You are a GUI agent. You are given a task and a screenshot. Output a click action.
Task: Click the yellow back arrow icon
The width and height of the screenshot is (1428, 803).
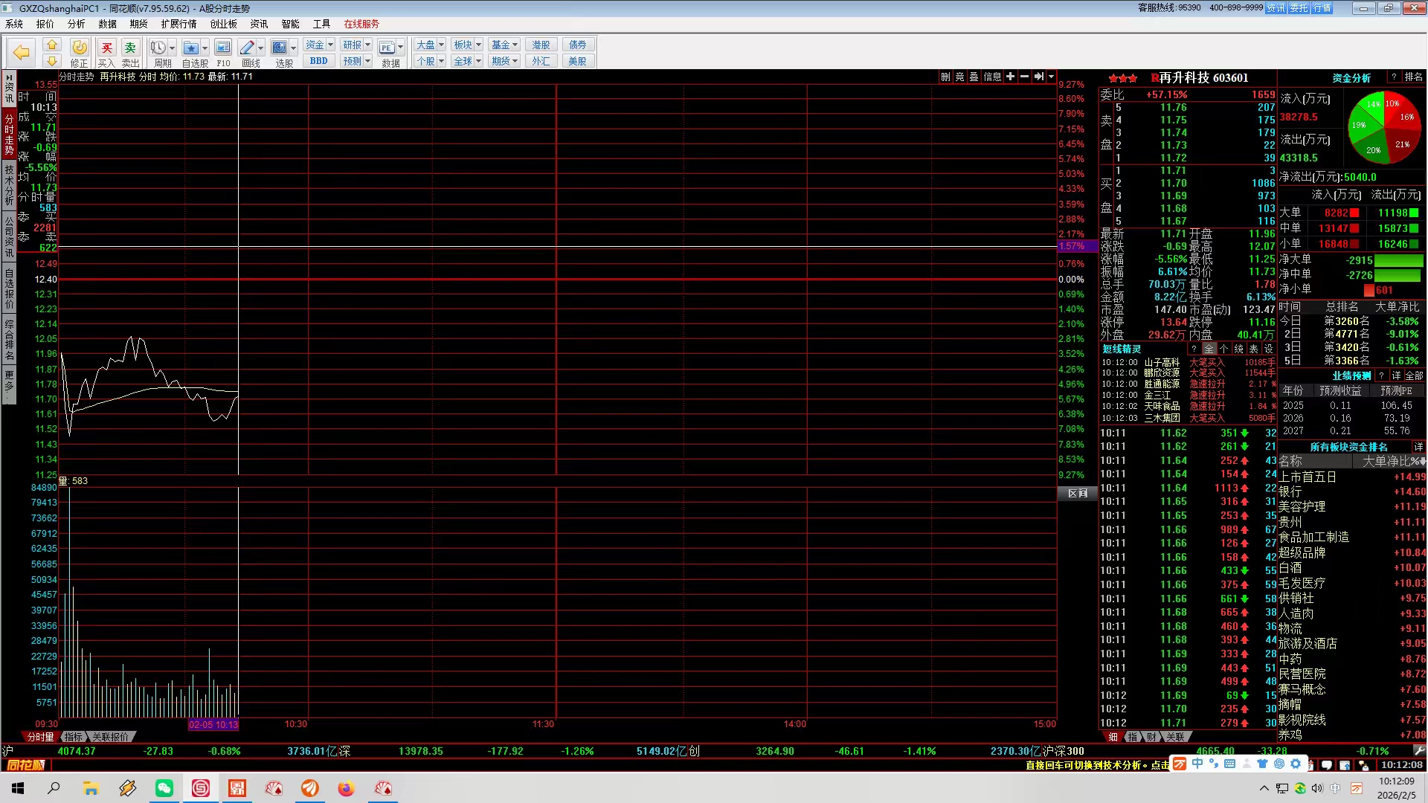(22, 52)
